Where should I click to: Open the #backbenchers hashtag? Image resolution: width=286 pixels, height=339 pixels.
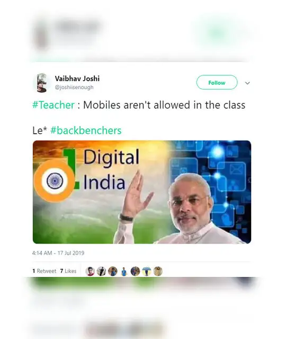(x=86, y=131)
